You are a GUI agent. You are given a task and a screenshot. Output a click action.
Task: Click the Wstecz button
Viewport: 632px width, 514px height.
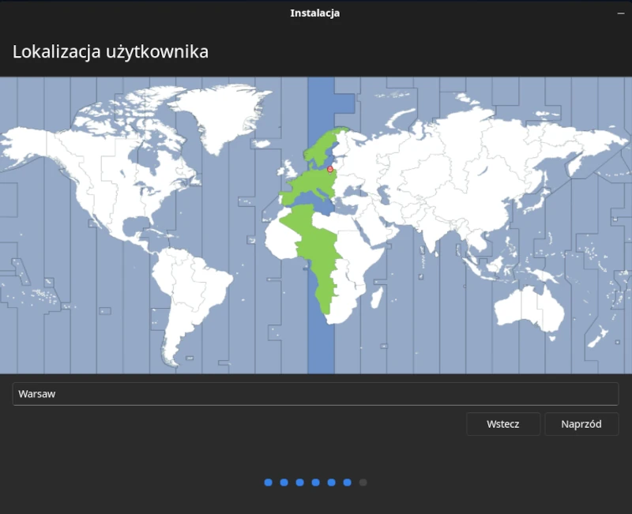pyautogui.click(x=503, y=424)
